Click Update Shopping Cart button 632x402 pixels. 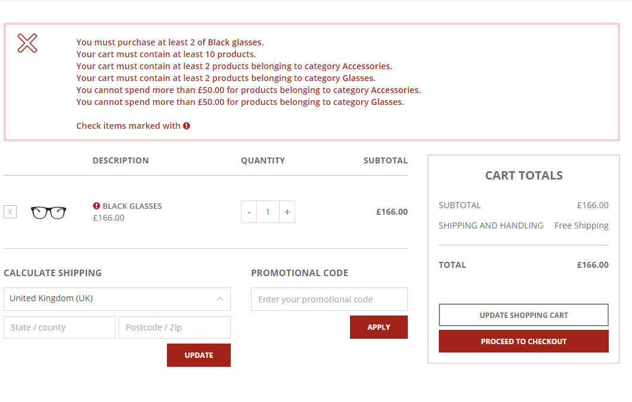pyautogui.click(x=523, y=315)
